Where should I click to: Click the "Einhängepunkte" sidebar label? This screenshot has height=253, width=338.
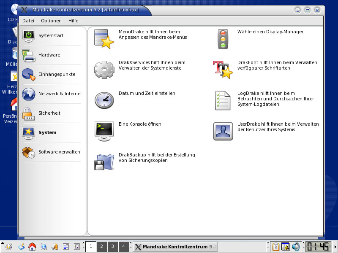[57, 75]
